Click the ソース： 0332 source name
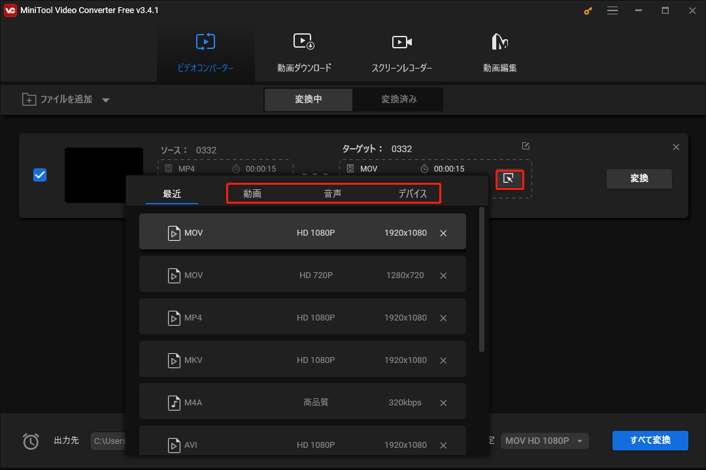 point(189,150)
